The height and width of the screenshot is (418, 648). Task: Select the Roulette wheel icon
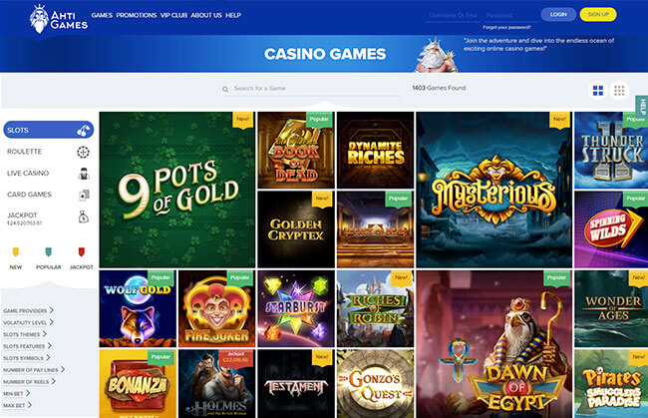(83, 153)
